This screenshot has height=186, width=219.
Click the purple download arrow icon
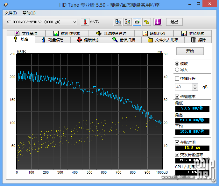pos(158,22)
